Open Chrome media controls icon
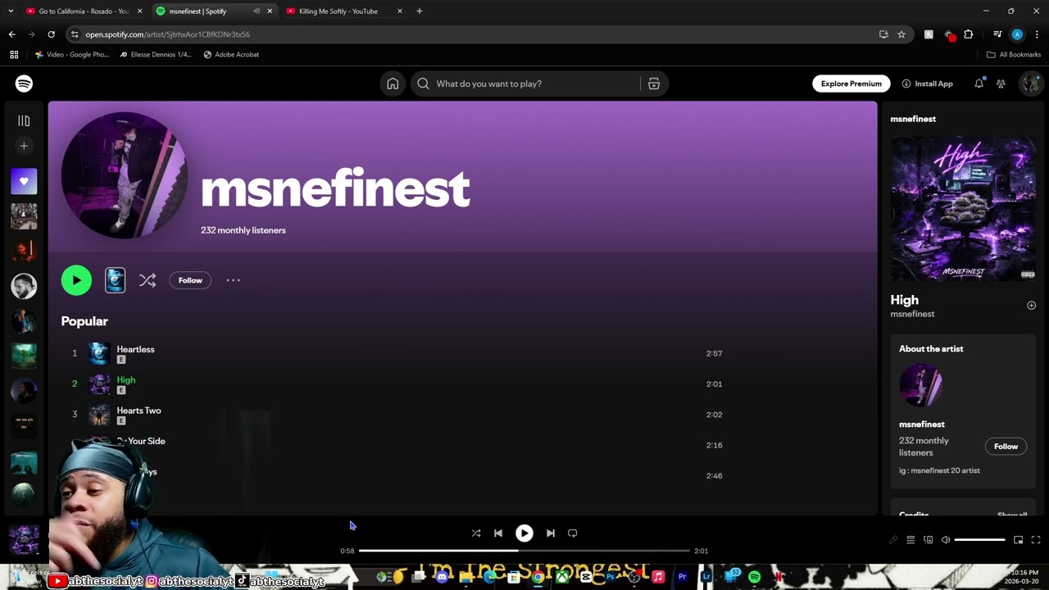The image size is (1049, 590). pyautogui.click(x=997, y=34)
